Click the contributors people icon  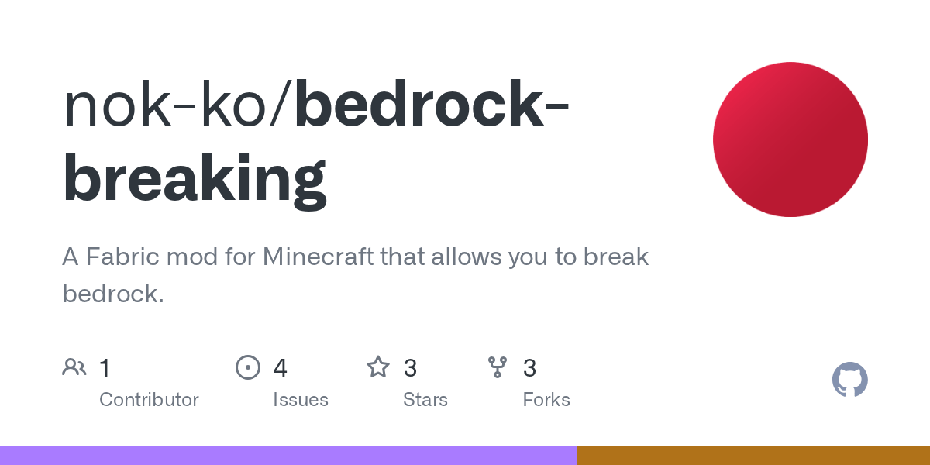[74, 367]
